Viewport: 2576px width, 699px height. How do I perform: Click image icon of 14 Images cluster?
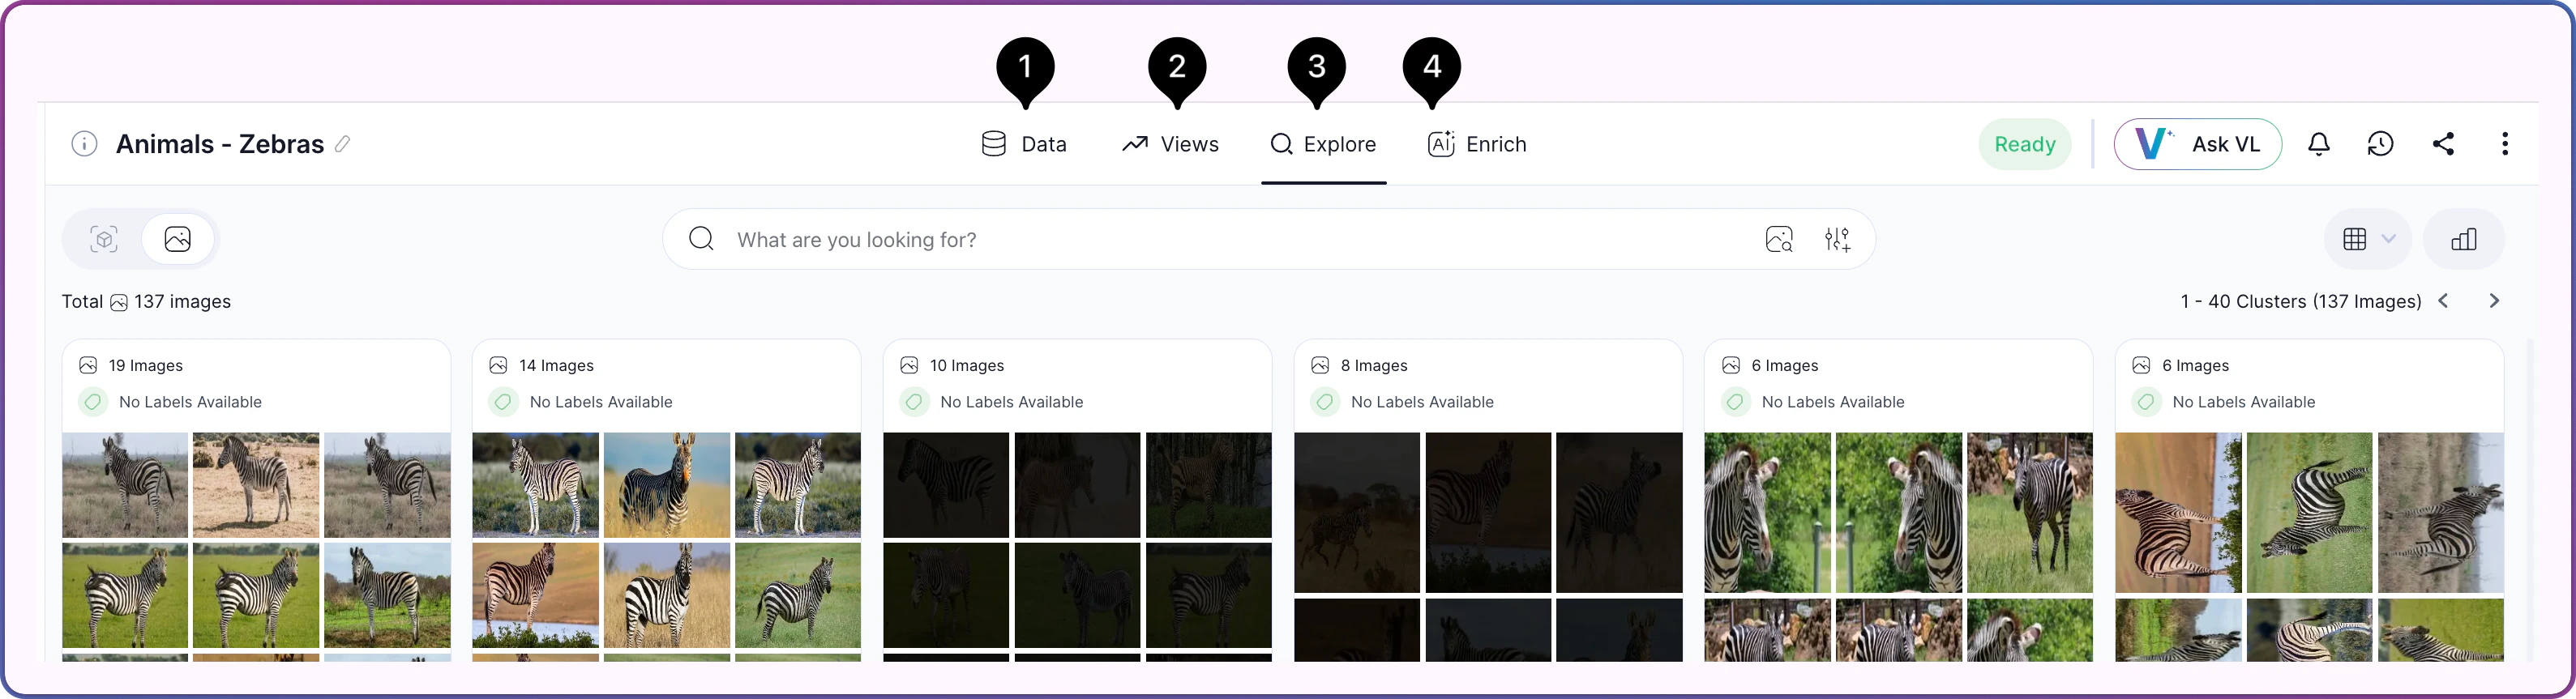(x=498, y=365)
